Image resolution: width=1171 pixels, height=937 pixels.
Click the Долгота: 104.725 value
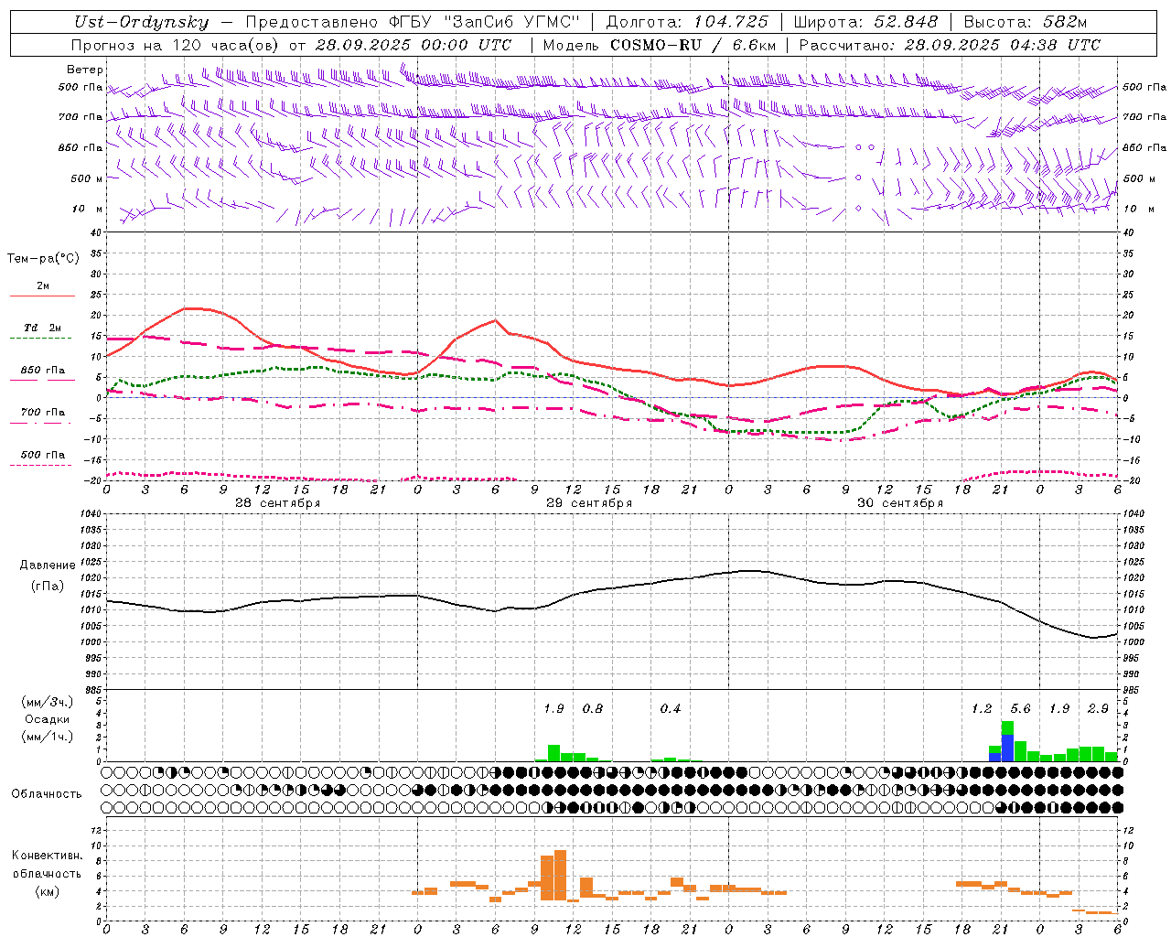687,22
